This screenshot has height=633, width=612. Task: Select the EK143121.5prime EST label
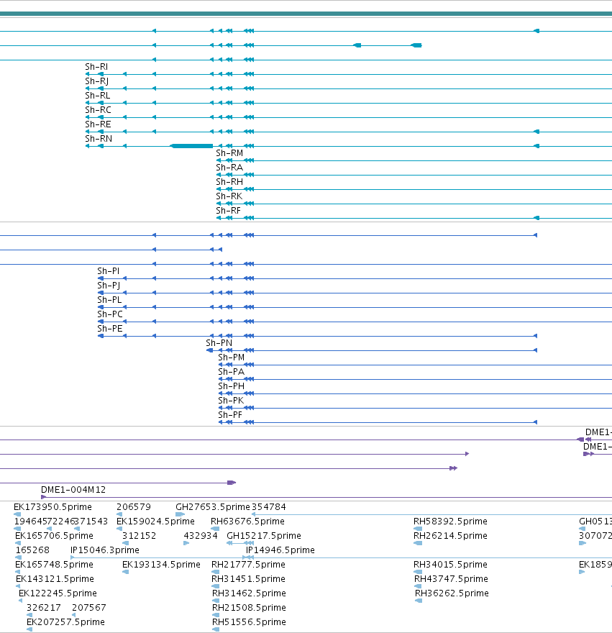55,579
